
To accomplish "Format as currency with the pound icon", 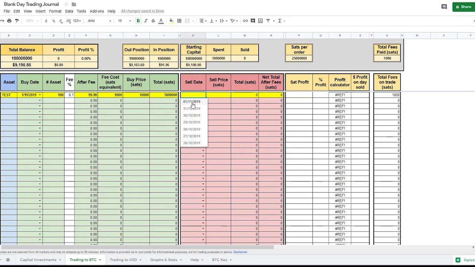I will click(x=46, y=21).
